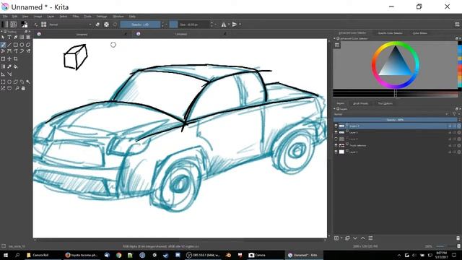Select the Line tool

click(x=9, y=45)
